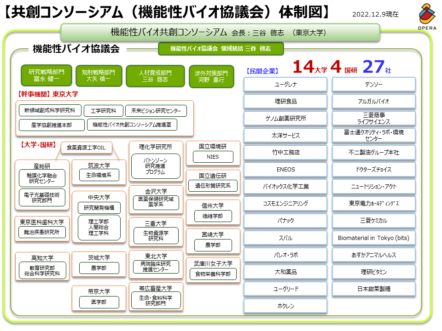
Task: Click 遺伝形質研究系 under 国立遺伝研
Action: coord(213,186)
